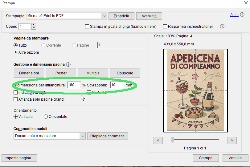Open the Aiuto help link
This screenshot has width=250, height=167.
click(234, 15)
